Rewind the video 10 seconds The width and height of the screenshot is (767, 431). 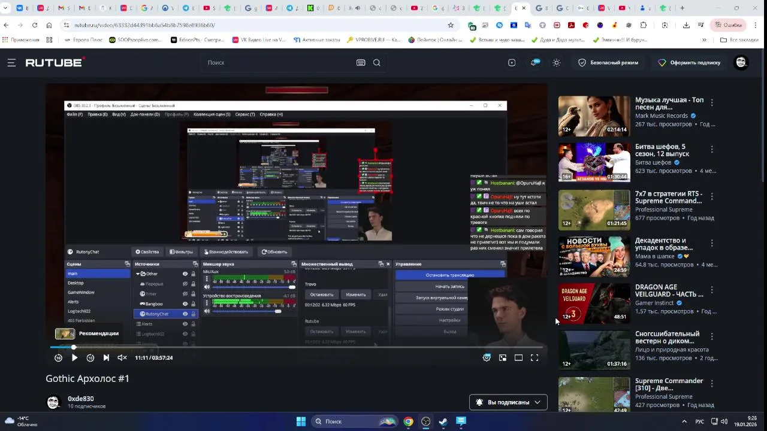coord(58,357)
